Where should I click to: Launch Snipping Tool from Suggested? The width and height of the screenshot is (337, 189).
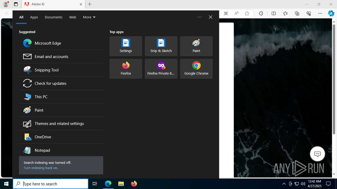tap(61, 70)
